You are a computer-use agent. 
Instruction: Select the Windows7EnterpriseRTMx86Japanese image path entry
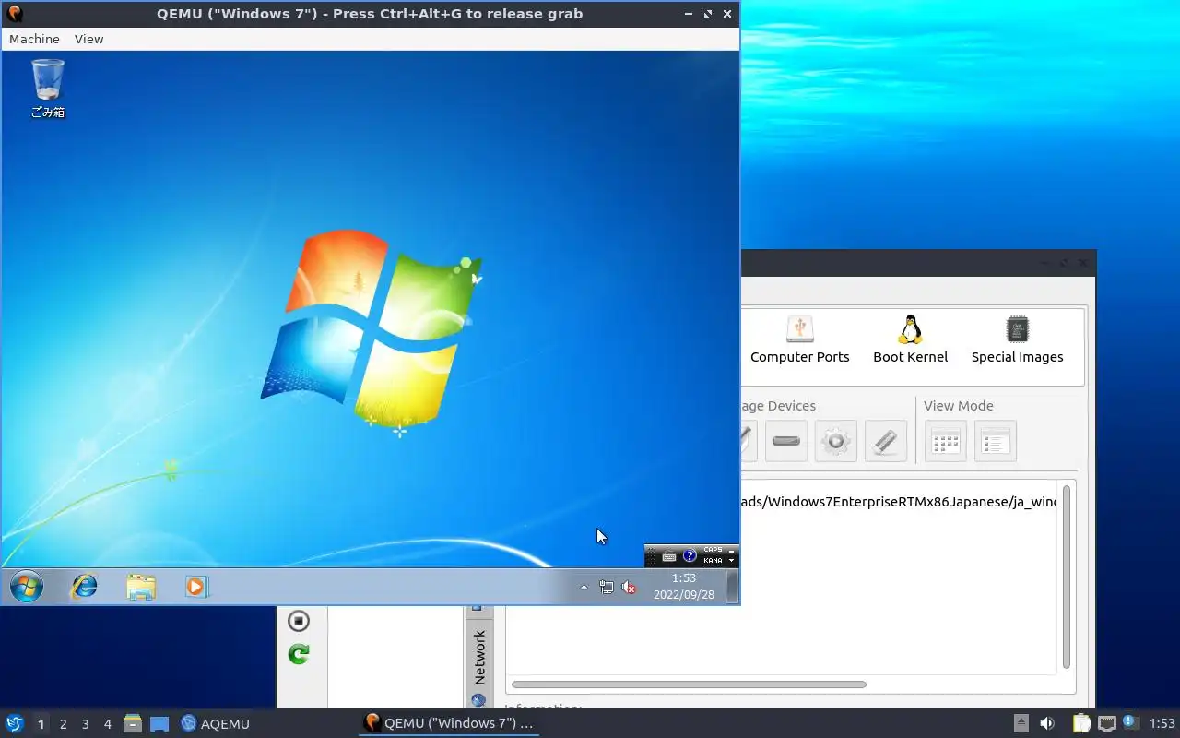point(899,502)
